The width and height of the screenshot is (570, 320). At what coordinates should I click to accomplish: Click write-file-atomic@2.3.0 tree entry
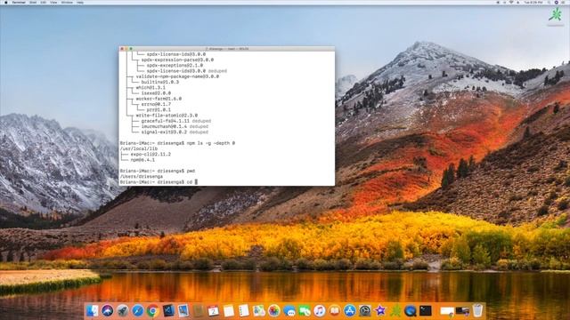167,116
